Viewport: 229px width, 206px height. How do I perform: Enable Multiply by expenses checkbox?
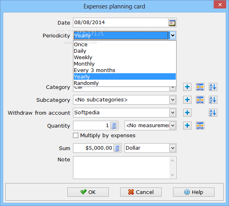tap(75, 136)
